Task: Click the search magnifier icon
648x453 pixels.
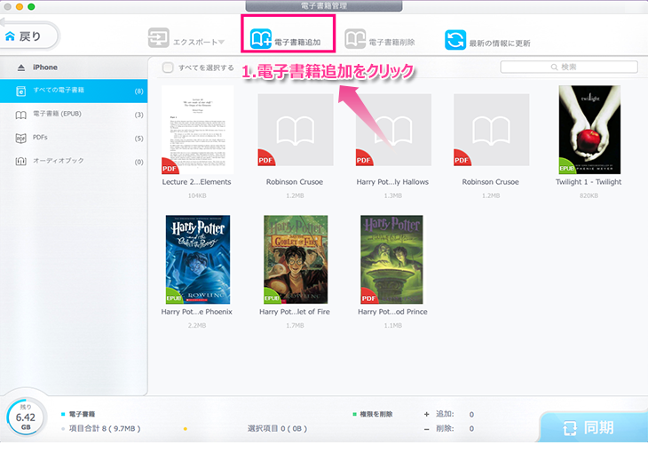Action: pyautogui.click(x=554, y=67)
